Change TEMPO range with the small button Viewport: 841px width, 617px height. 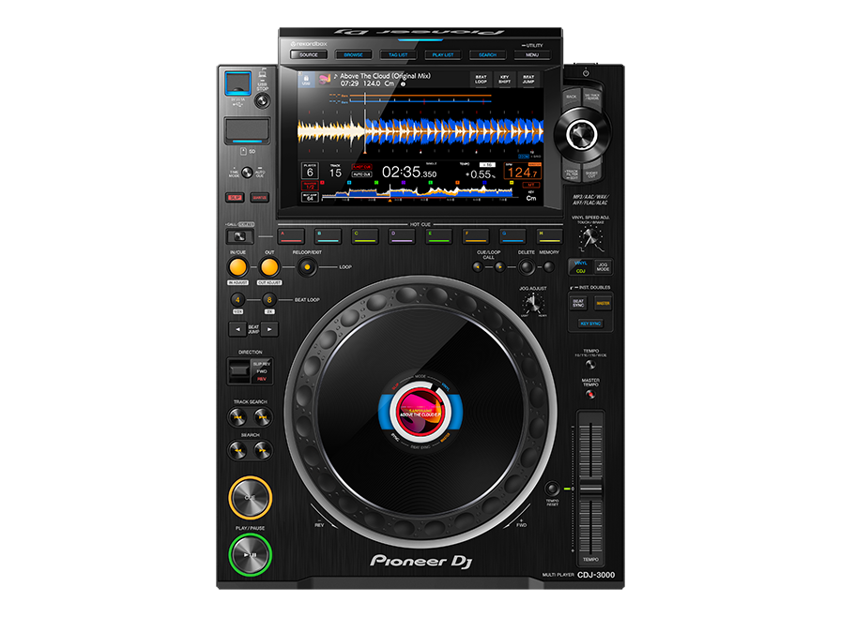[x=590, y=365]
